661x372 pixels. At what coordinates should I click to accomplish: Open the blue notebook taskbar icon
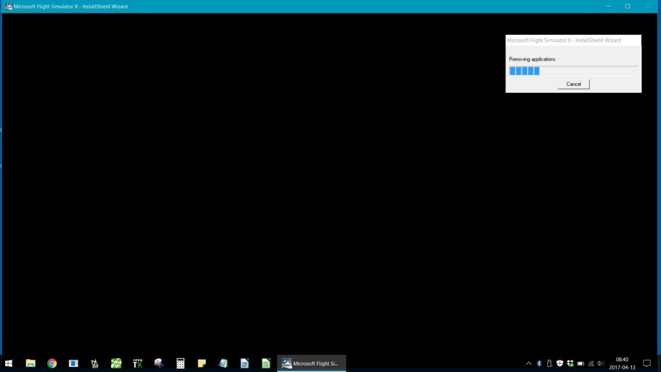coord(223,363)
